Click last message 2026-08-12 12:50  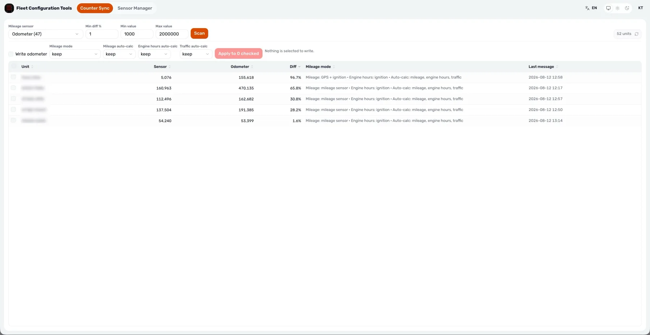[x=545, y=110]
